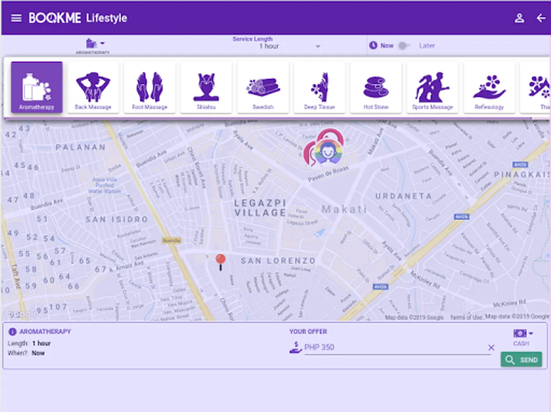Click the San Isidro map label
This screenshot has height=412, width=551.
pos(117,220)
